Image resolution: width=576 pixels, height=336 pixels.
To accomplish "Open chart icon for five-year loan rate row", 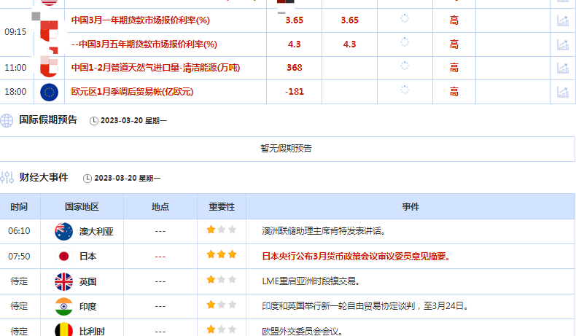I will (x=563, y=44).
